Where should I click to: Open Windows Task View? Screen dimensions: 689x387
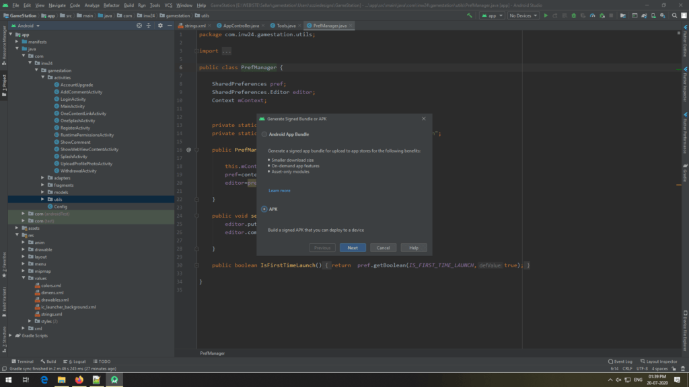26,380
